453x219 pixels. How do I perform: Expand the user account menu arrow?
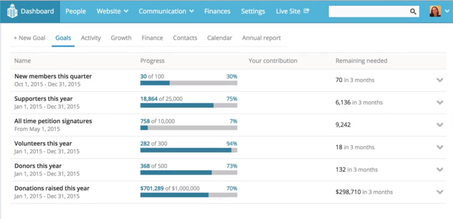click(447, 11)
